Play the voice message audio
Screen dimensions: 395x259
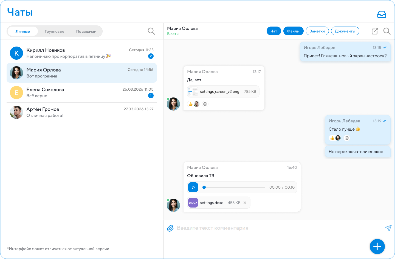click(x=193, y=187)
